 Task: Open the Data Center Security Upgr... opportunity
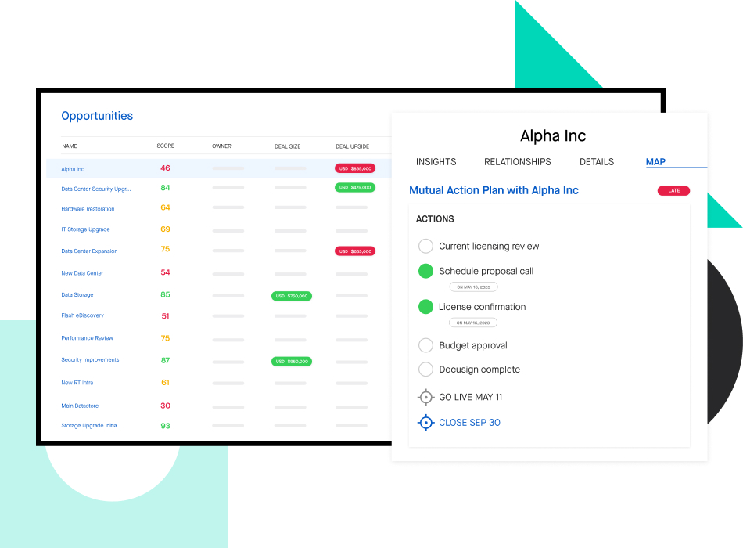click(x=95, y=189)
